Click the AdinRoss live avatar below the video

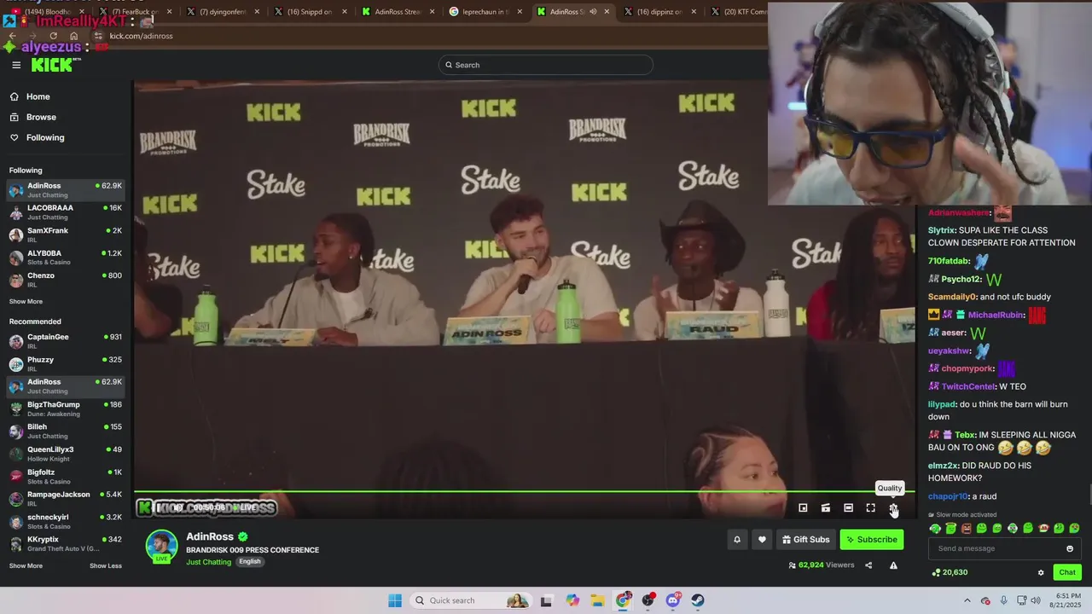[x=161, y=547]
